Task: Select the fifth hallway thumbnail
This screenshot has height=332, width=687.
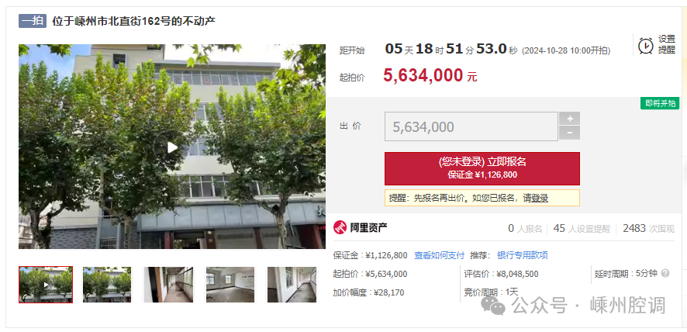Action: [x=292, y=284]
